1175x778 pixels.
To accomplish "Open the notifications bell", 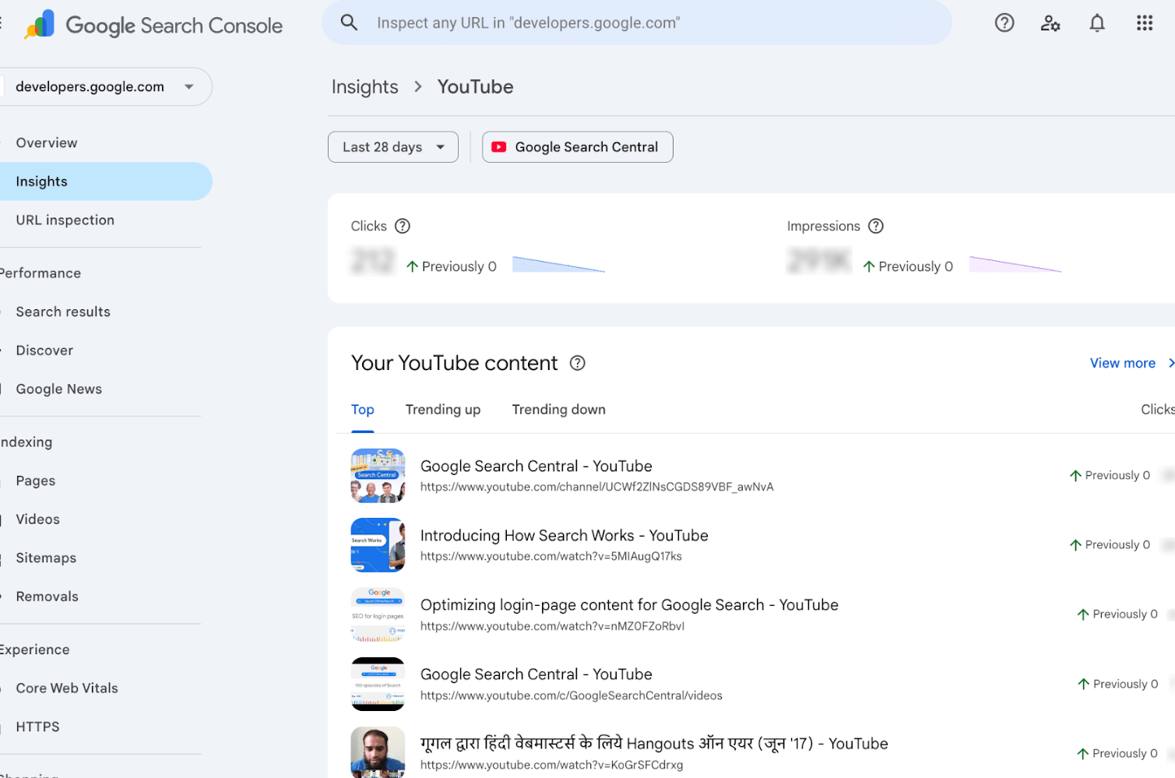I will pos(1097,23).
